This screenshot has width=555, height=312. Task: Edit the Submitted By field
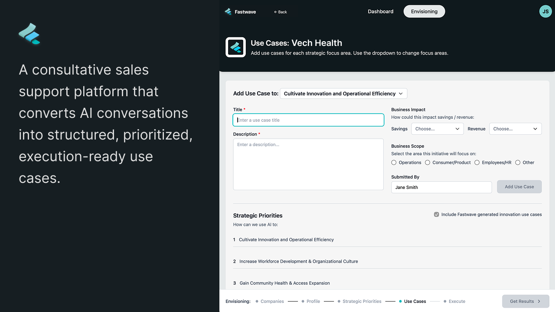pyautogui.click(x=441, y=187)
